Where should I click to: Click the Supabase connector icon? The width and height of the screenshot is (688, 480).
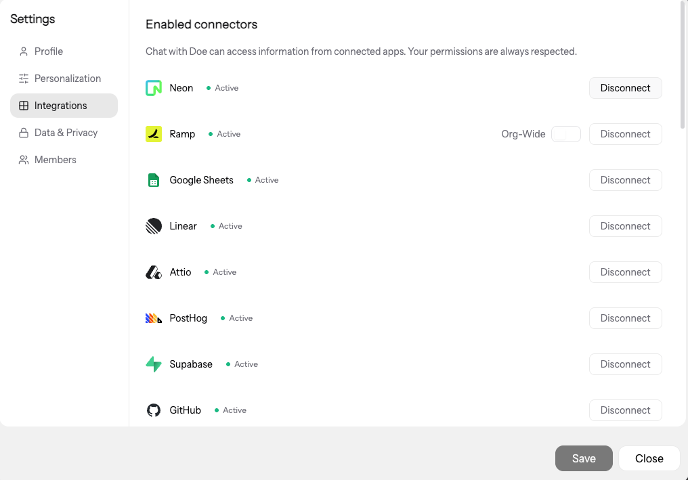pyautogui.click(x=153, y=364)
